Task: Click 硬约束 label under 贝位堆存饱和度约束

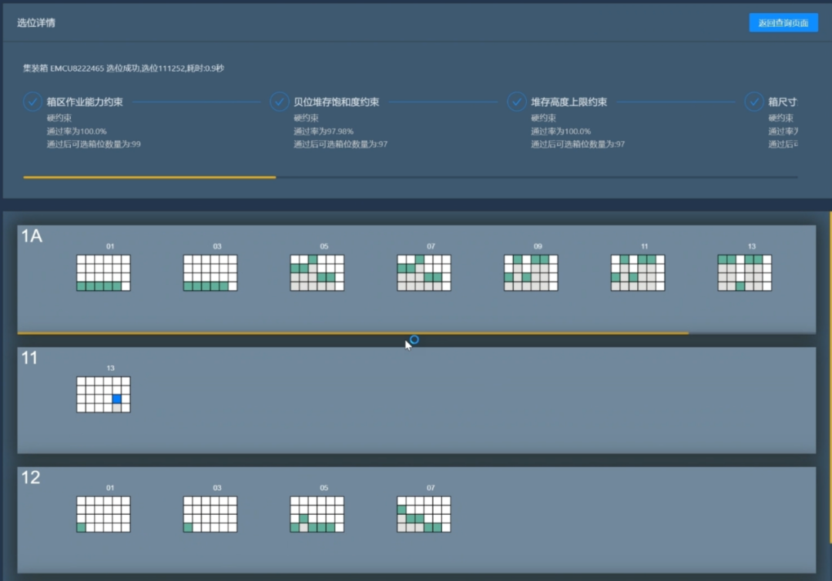Action: pyautogui.click(x=306, y=118)
